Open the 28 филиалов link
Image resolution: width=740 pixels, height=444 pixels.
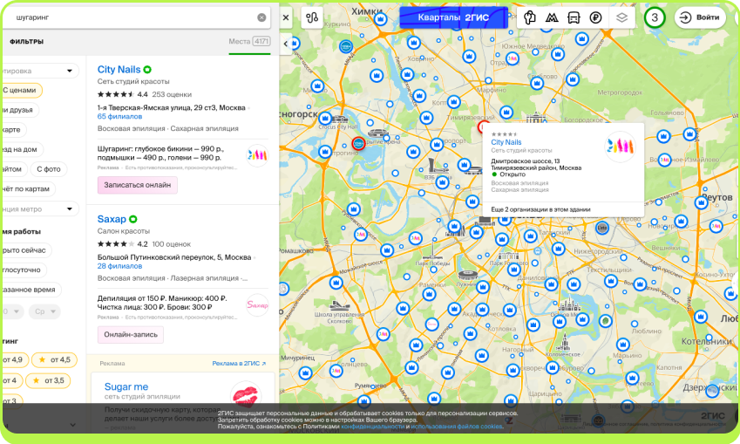click(x=120, y=266)
